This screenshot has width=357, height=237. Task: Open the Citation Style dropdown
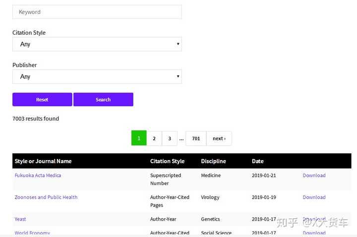(x=97, y=44)
